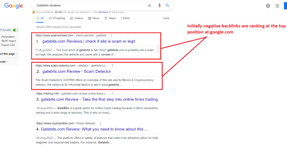
Task: Open the More search options dropdown
Action: point(125,18)
